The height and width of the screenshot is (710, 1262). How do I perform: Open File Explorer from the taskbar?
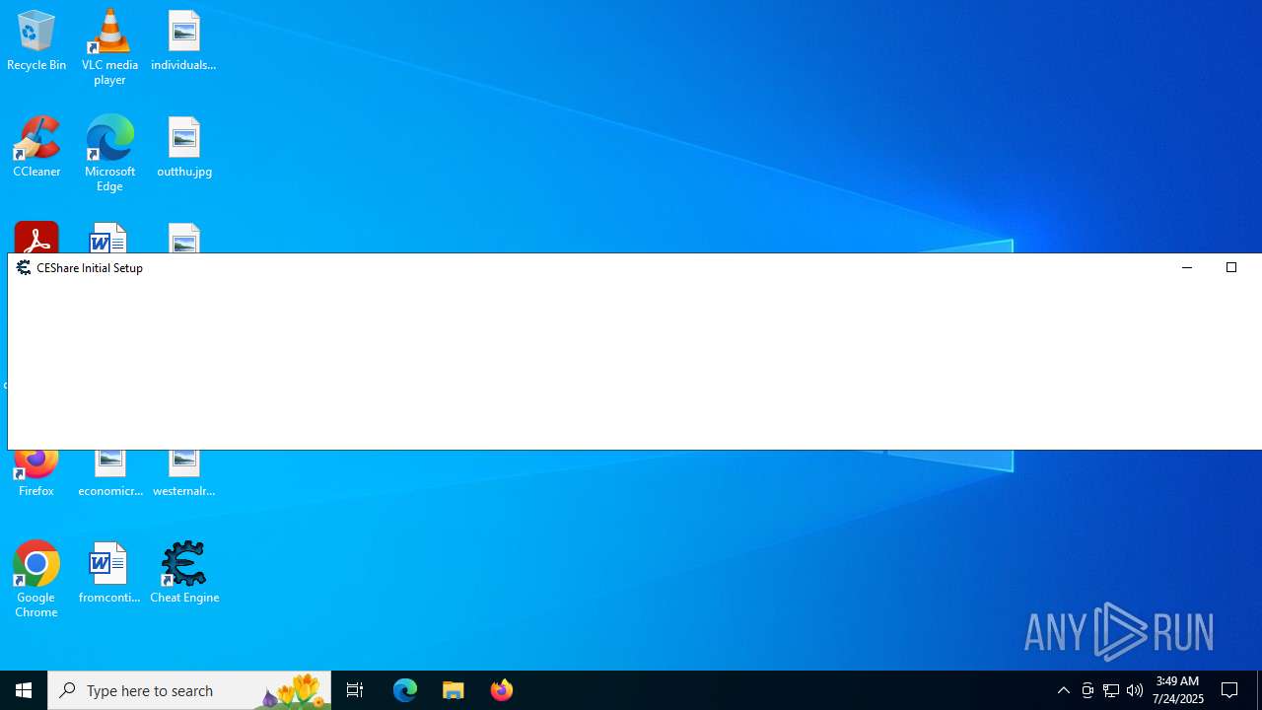454,690
